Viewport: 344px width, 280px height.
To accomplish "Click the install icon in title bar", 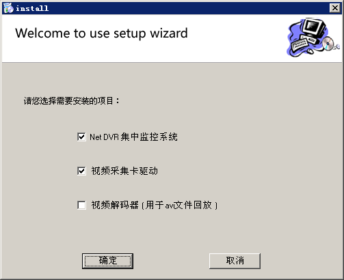I will coord(9,8).
